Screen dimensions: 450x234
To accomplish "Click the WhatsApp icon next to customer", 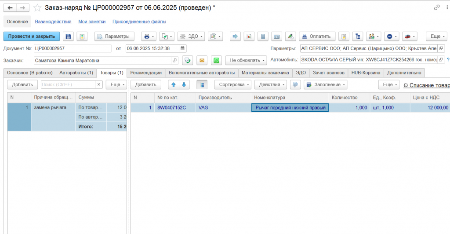I will (x=216, y=60).
